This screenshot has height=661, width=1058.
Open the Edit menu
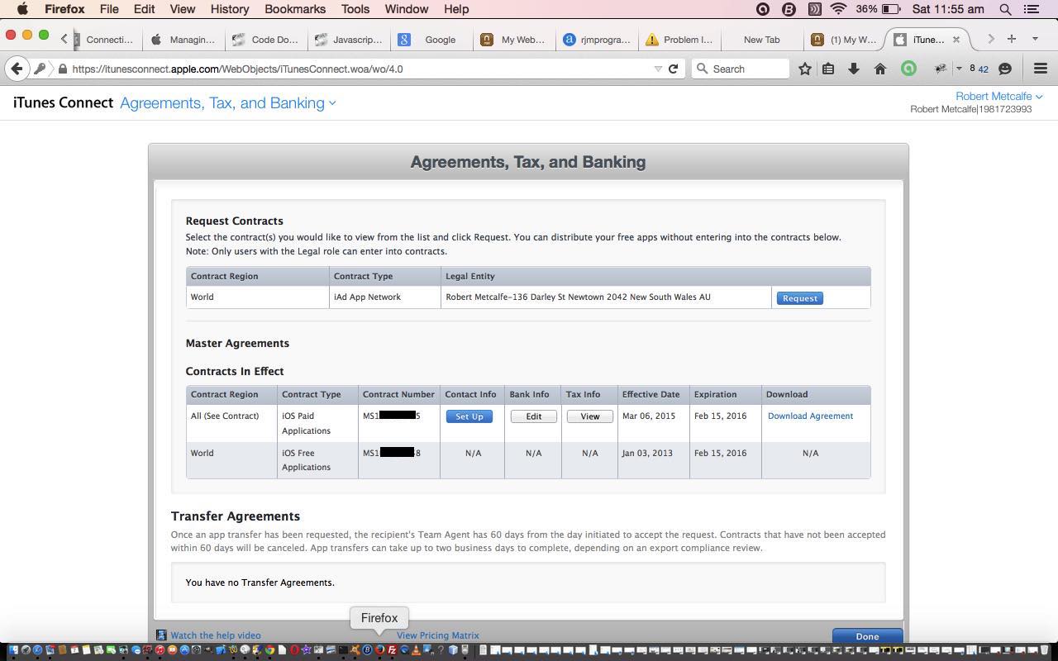(x=144, y=9)
